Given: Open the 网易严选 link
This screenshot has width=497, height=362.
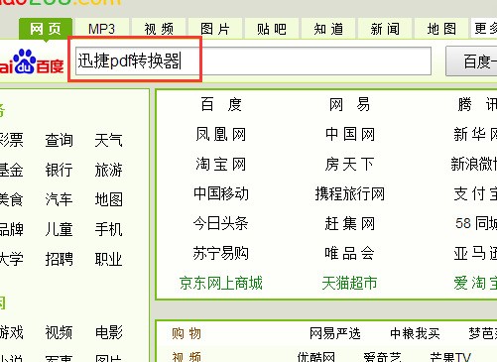Looking at the screenshot, I should pos(335,334).
